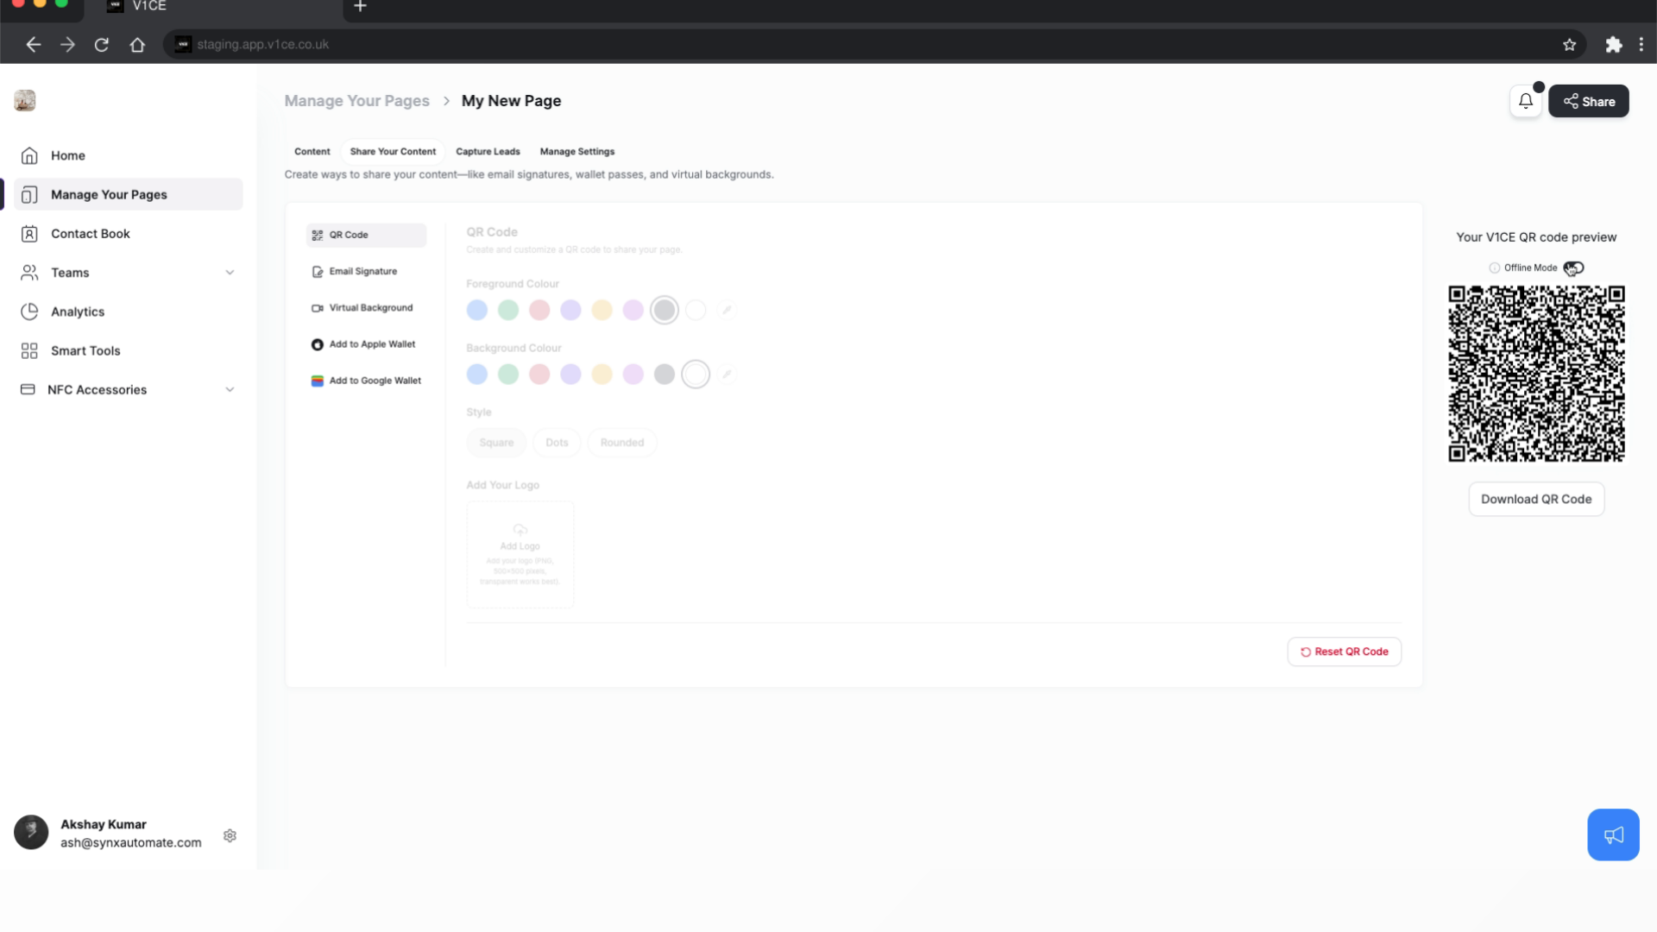The height and width of the screenshot is (932, 1657).
Task: Choose the pink foreground colour swatch
Action: (539, 310)
